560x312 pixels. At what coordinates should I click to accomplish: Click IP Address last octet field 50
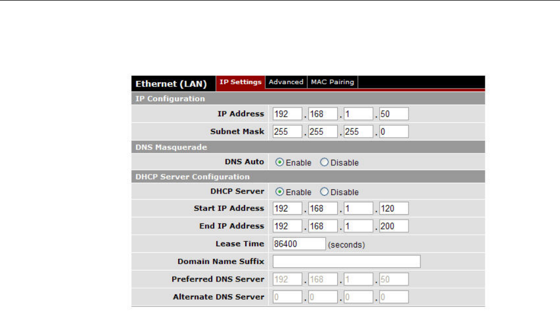tap(394, 114)
